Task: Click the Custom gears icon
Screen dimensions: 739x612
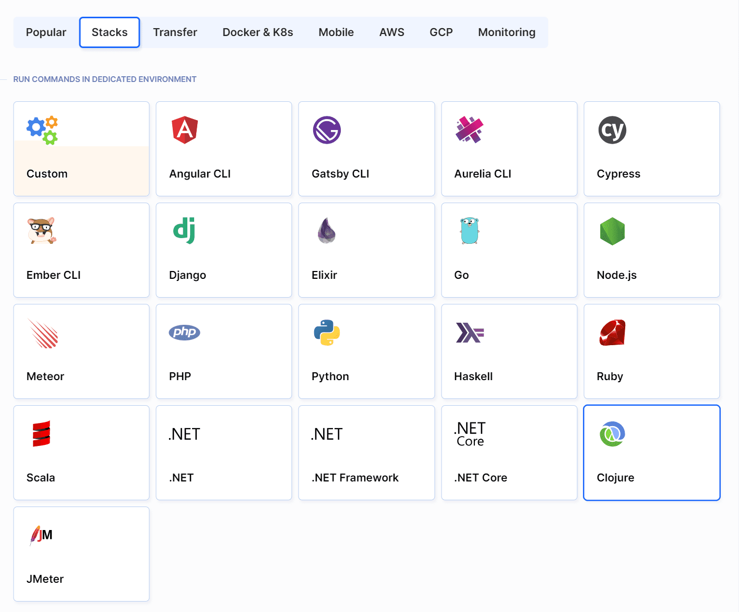Action: pyautogui.click(x=42, y=130)
